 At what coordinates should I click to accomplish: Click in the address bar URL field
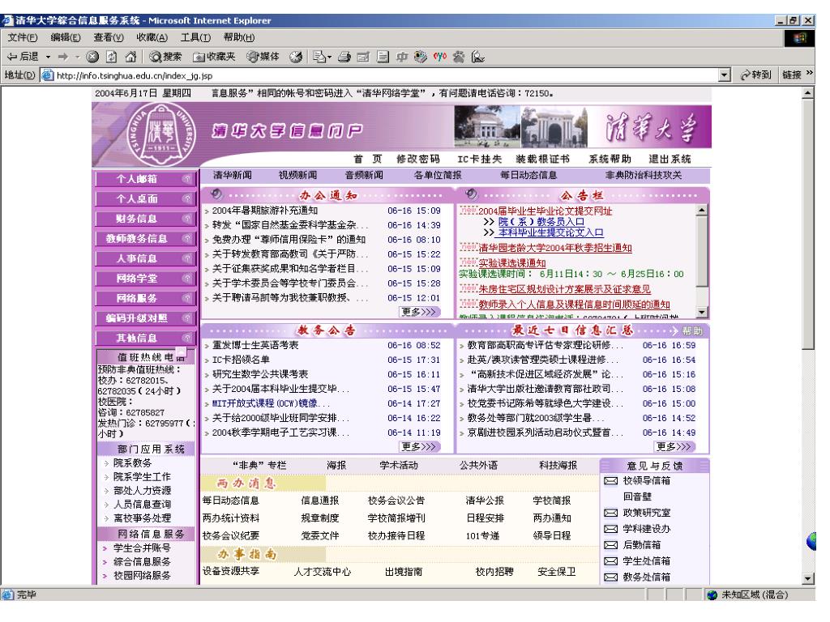[387, 75]
